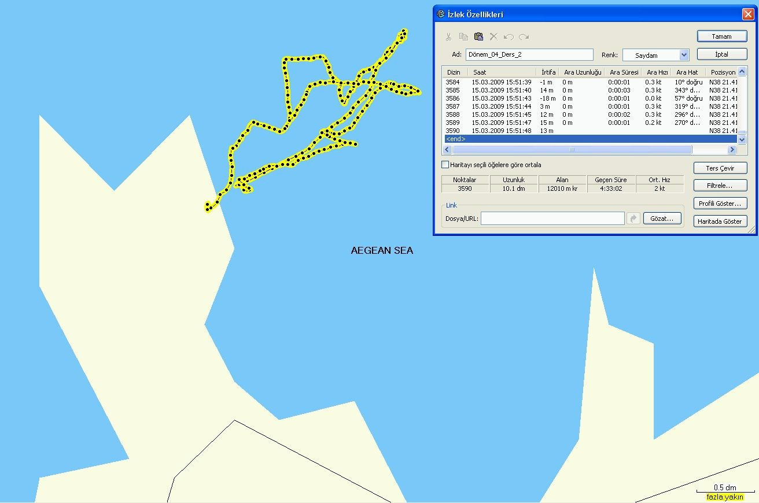Open the Renk color dropdown

tap(684, 55)
